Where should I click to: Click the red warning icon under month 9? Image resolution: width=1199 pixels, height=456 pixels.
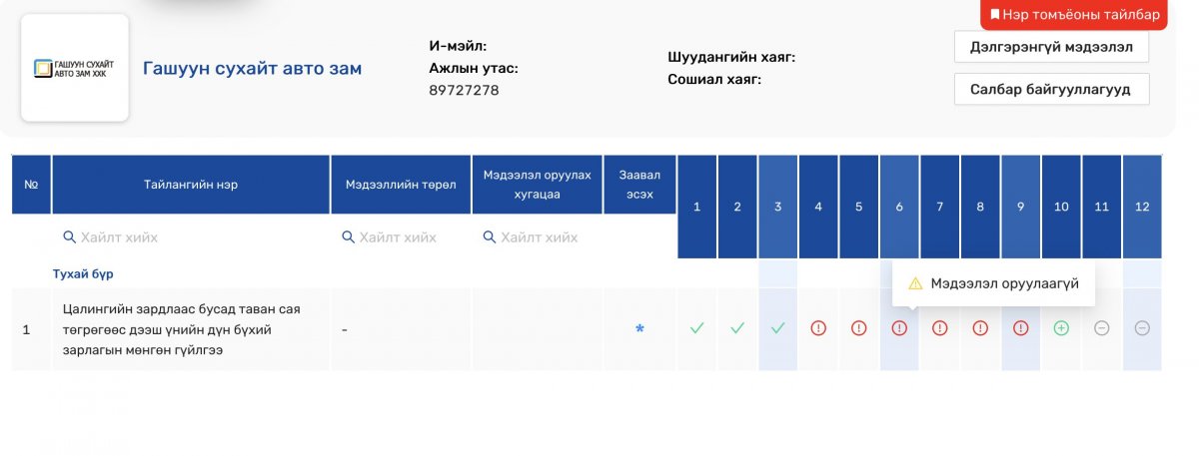point(1020,328)
